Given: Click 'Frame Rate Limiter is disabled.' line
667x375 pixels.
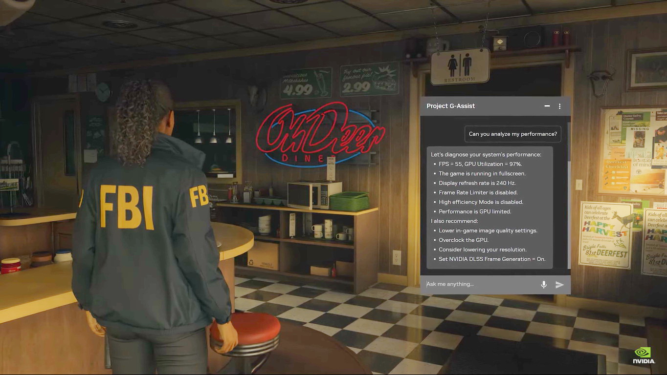Looking at the screenshot, I should (x=478, y=192).
